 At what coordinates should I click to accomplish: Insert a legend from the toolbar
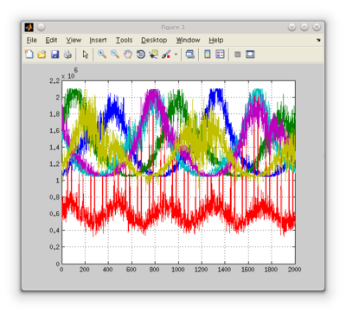click(x=220, y=54)
